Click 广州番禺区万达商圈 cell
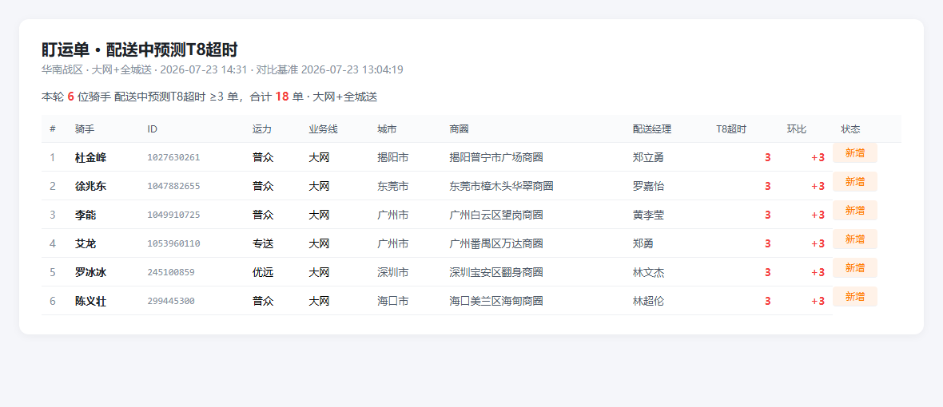 [496, 243]
